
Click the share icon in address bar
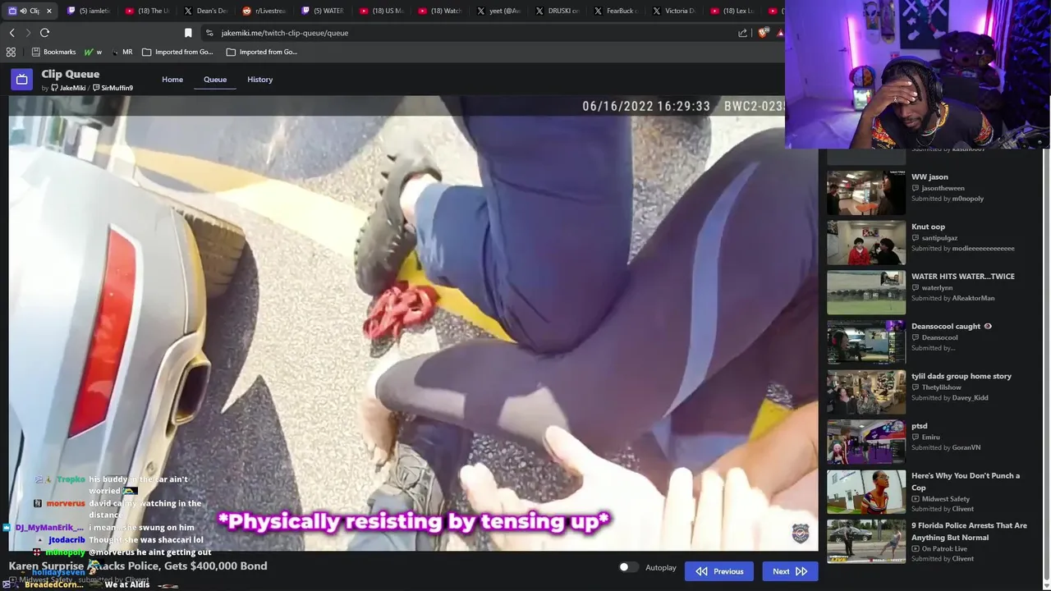742,33
